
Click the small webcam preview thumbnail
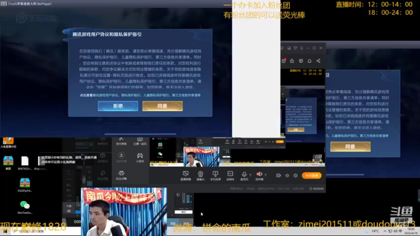click(201, 156)
